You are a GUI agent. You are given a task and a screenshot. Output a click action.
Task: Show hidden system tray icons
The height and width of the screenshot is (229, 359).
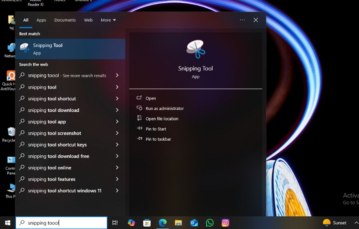(356, 223)
